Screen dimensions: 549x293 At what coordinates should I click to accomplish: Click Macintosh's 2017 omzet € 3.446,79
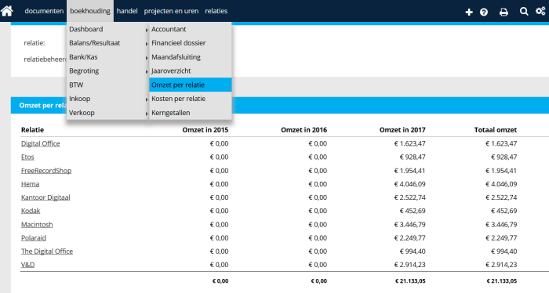409,225
